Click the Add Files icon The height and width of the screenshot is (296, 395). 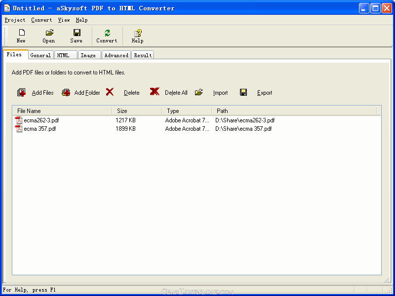click(21, 92)
